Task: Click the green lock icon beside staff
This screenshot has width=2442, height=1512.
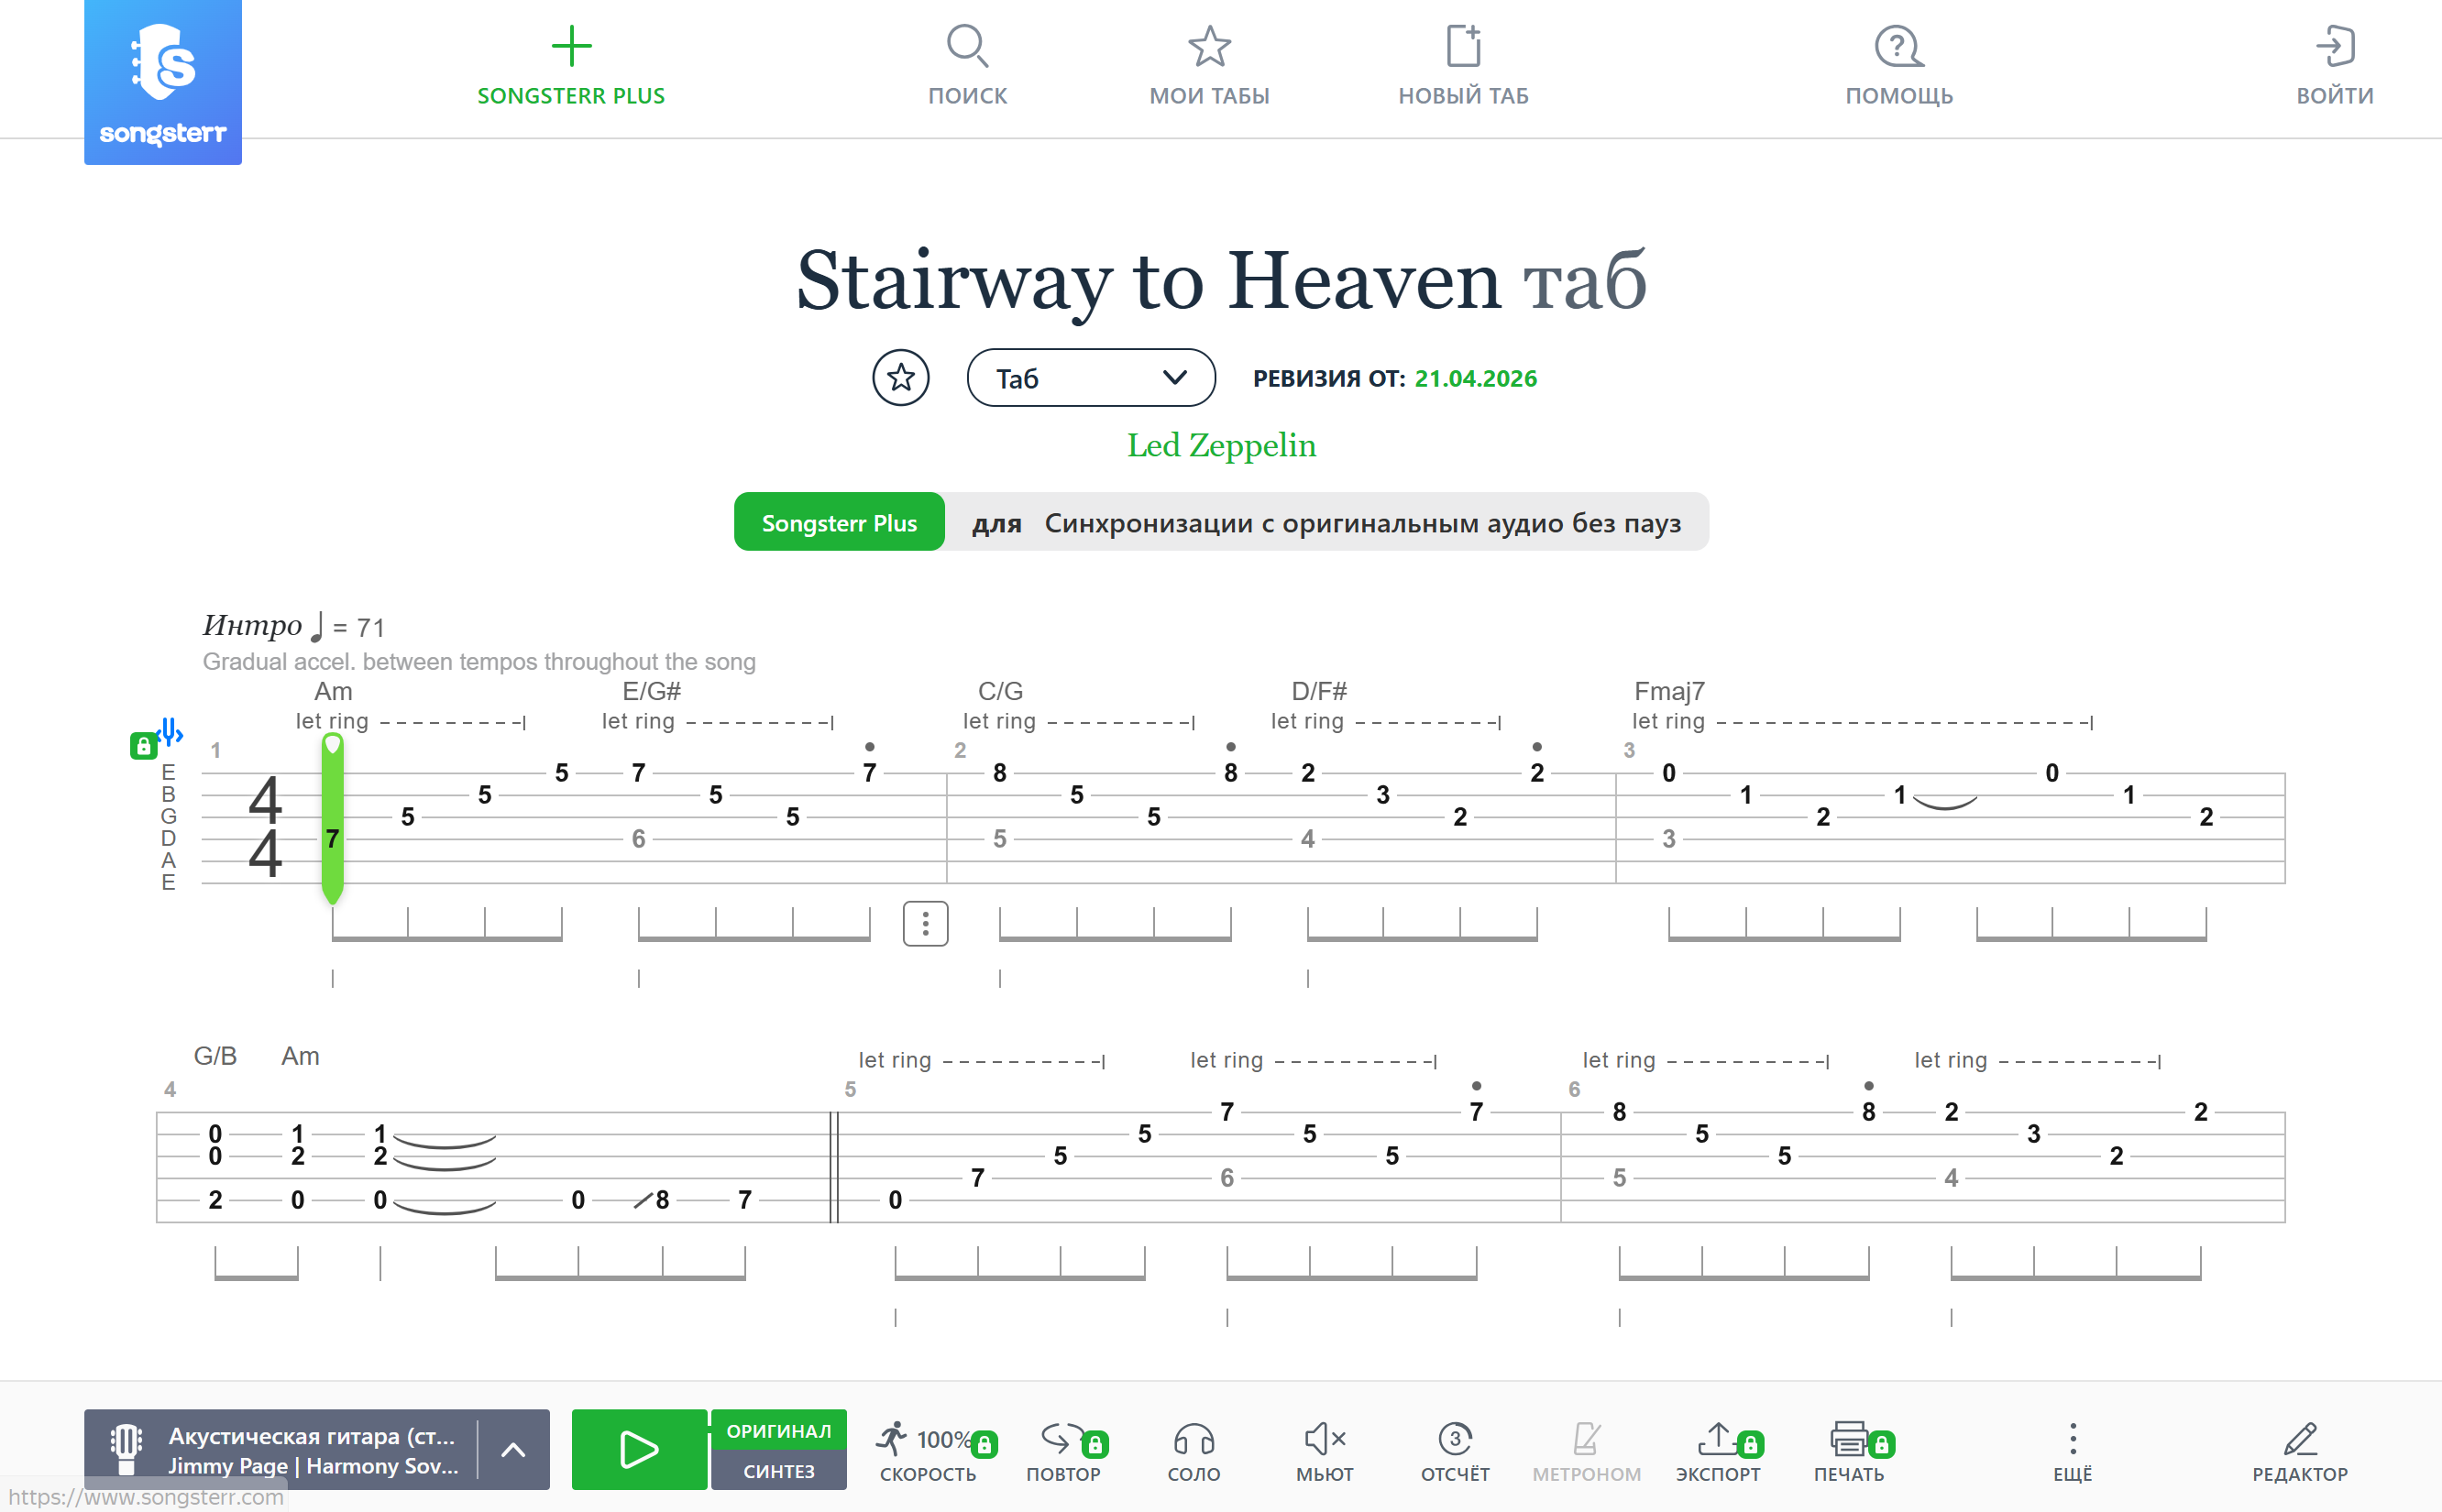Action: 143,746
